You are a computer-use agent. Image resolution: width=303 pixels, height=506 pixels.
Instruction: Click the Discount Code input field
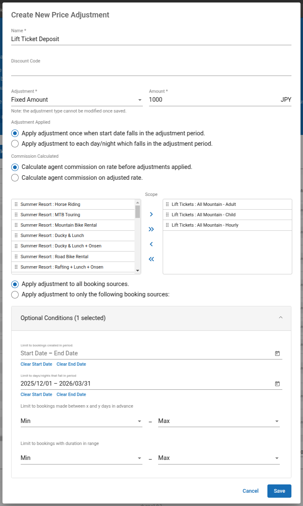[151, 70]
